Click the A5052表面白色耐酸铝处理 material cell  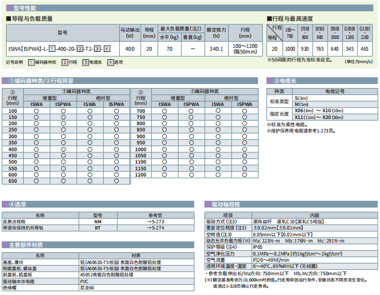137,275
